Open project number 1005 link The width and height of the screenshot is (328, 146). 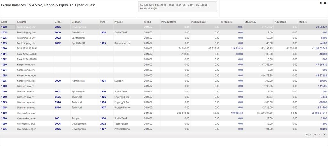pos(103,43)
